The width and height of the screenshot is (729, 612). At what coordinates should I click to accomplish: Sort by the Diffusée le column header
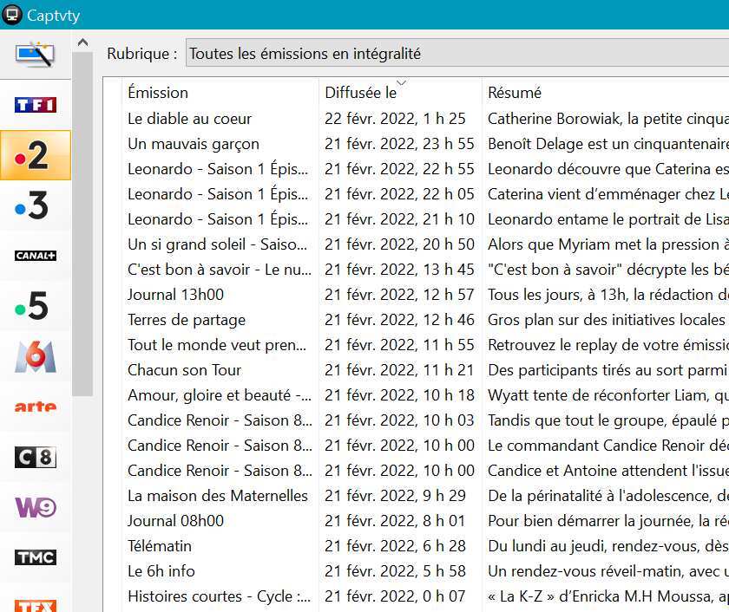click(x=400, y=93)
